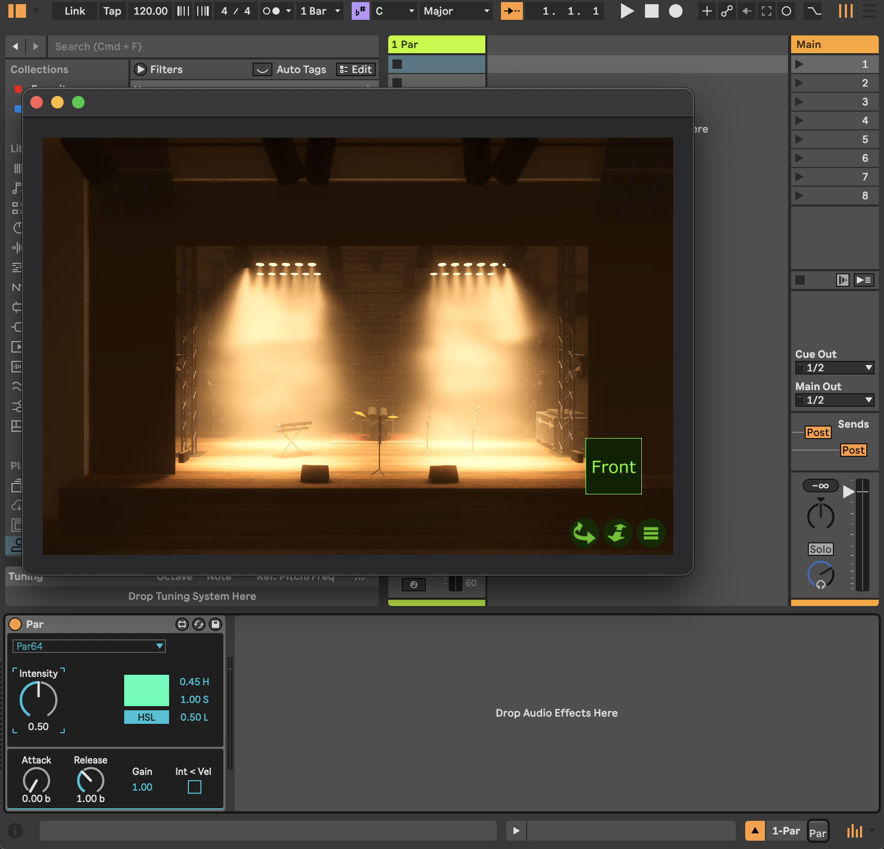Click the Gain 1.00 value
The width and height of the screenshot is (884, 849).
pyautogui.click(x=142, y=787)
